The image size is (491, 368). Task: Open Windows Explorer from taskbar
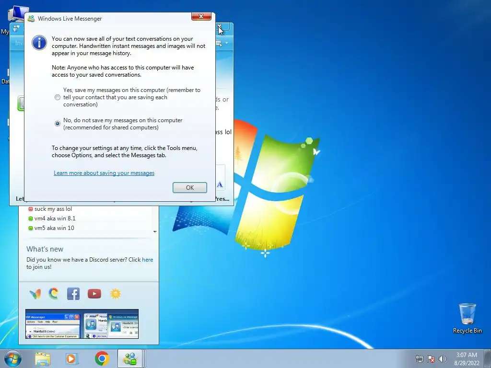pyautogui.click(x=43, y=359)
